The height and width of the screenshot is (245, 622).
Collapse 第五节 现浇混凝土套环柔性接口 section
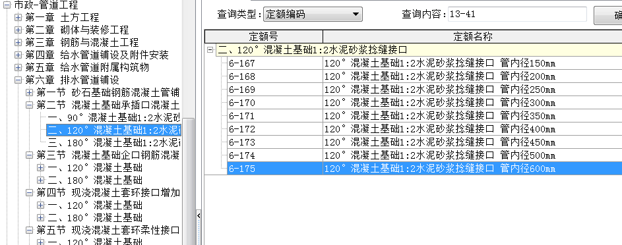click(x=30, y=231)
